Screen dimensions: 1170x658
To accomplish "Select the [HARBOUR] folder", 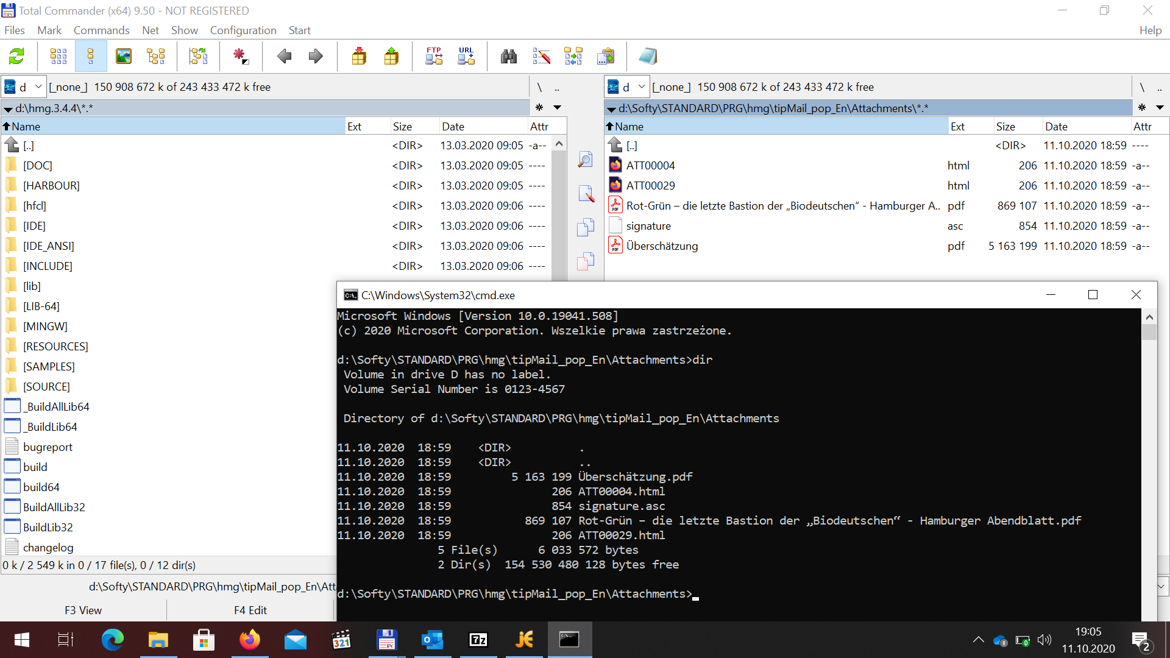I will (x=51, y=186).
